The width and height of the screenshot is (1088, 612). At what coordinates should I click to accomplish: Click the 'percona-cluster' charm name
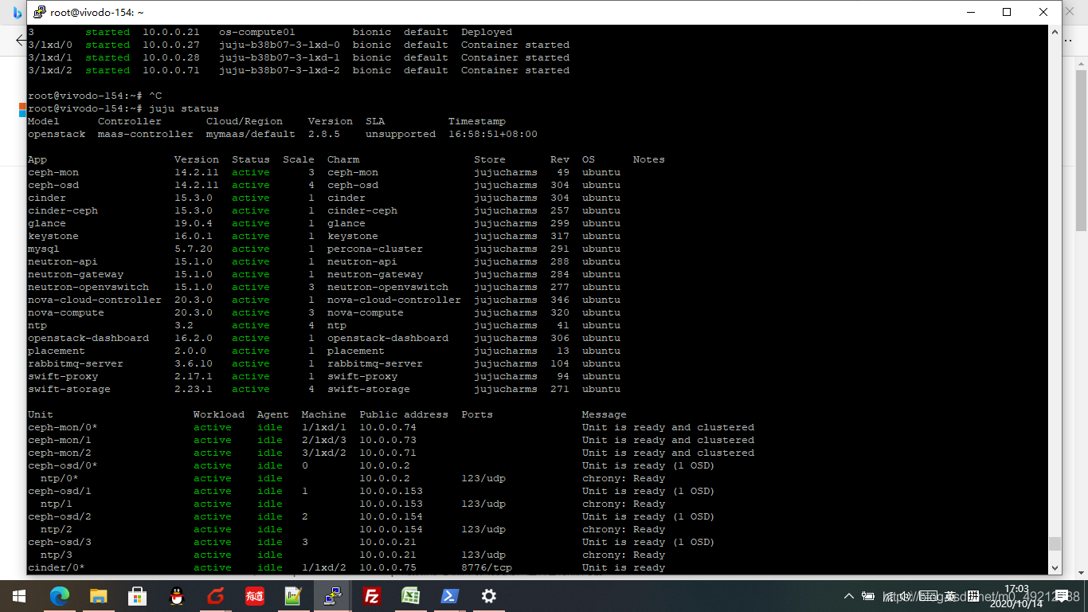point(375,249)
